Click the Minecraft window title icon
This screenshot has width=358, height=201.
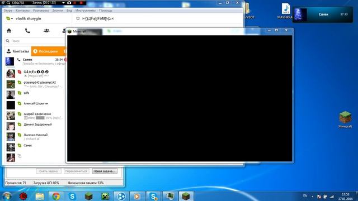69,31
